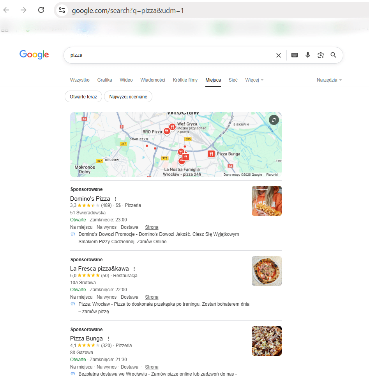The width and height of the screenshot is (369, 376).
Task: Click the Pizza Bunga photo thumbnail
Action: click(x=267, y=341)
